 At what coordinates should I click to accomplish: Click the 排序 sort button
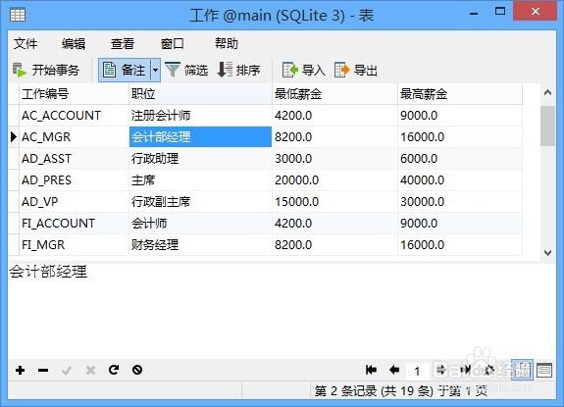(238, 70)
